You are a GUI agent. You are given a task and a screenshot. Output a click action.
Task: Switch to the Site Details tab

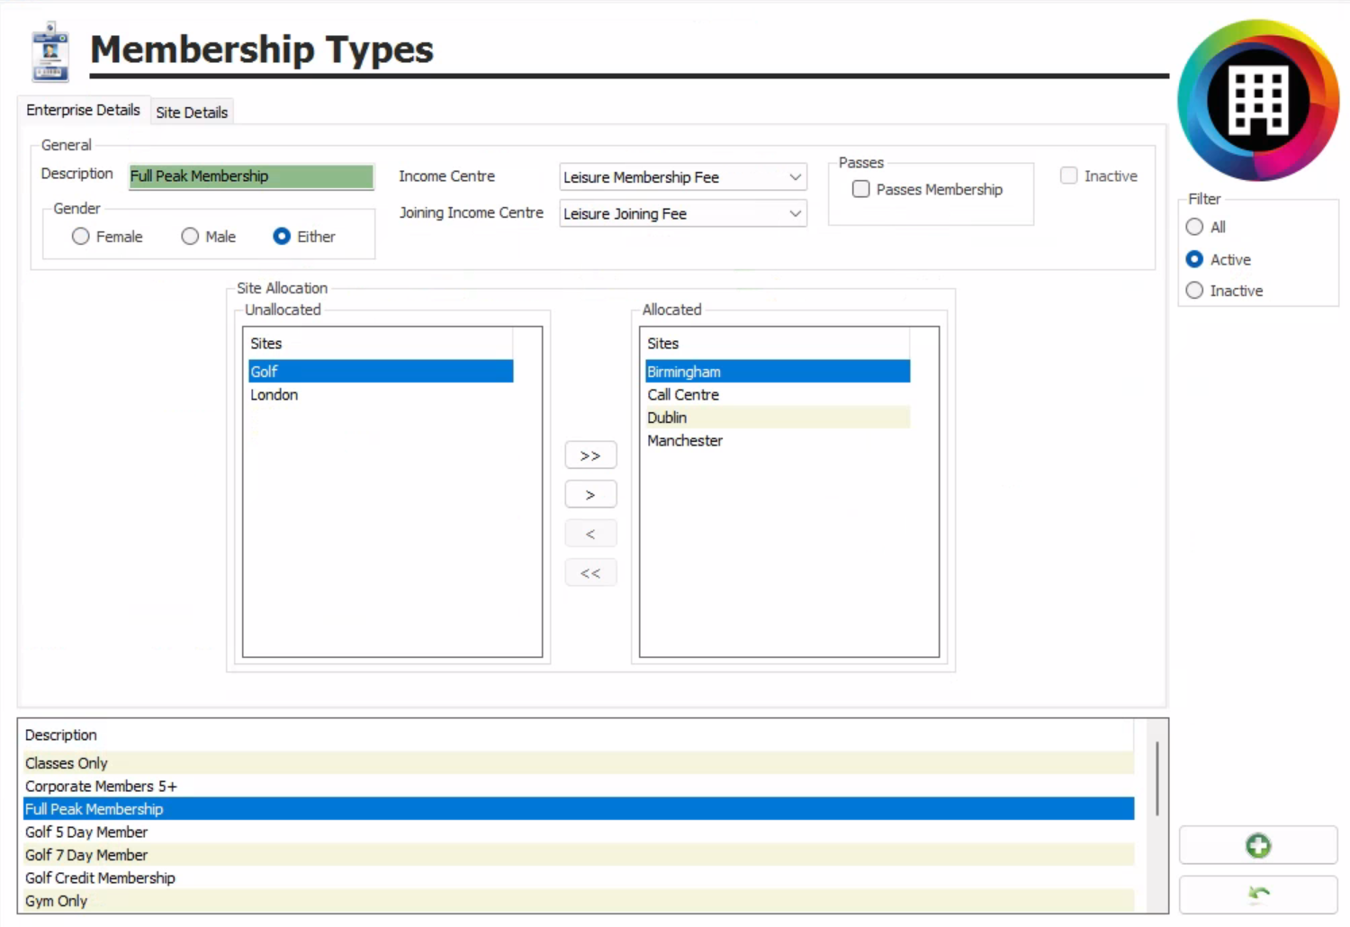point(192,112)
